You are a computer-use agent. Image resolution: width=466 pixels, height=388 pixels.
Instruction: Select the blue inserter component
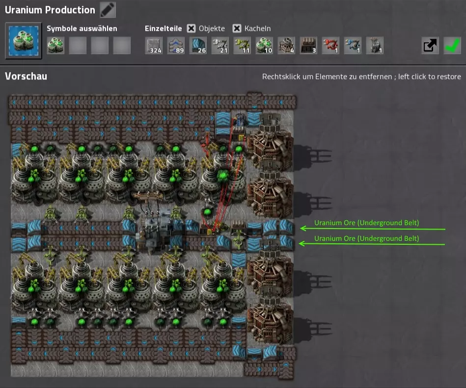(x=353, y=46)
